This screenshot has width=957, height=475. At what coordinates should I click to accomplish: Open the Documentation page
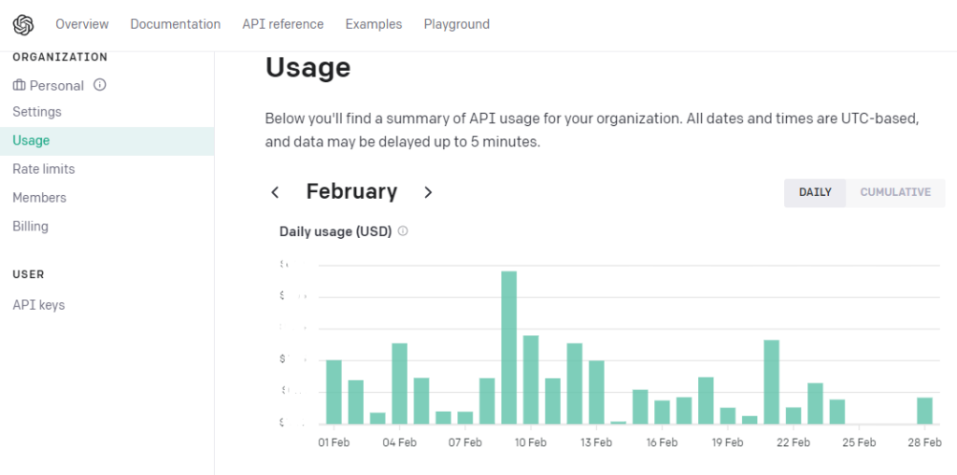[x=176, y=24]
